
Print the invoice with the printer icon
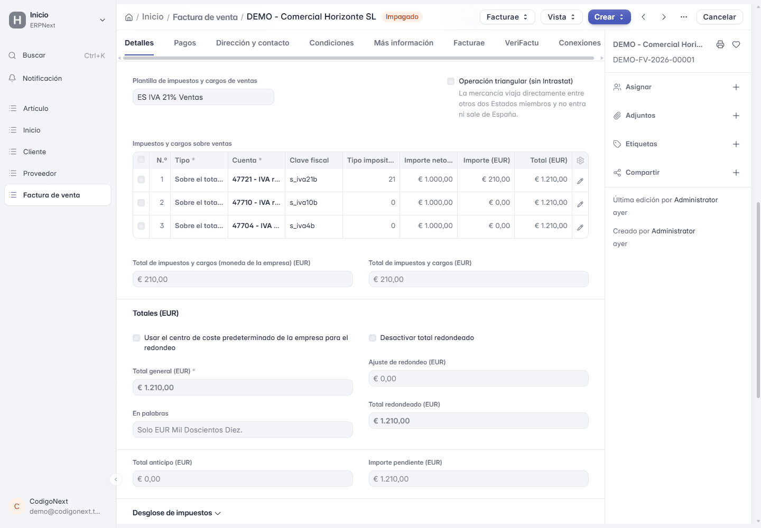tap(720, 44)
